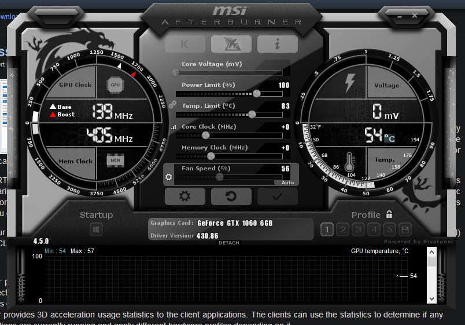Open the core clock curve editor icon
This screenshot has width=465, height=325.
tap(174, 127)
